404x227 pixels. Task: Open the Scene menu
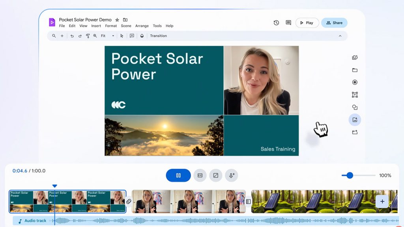[126, 26]
